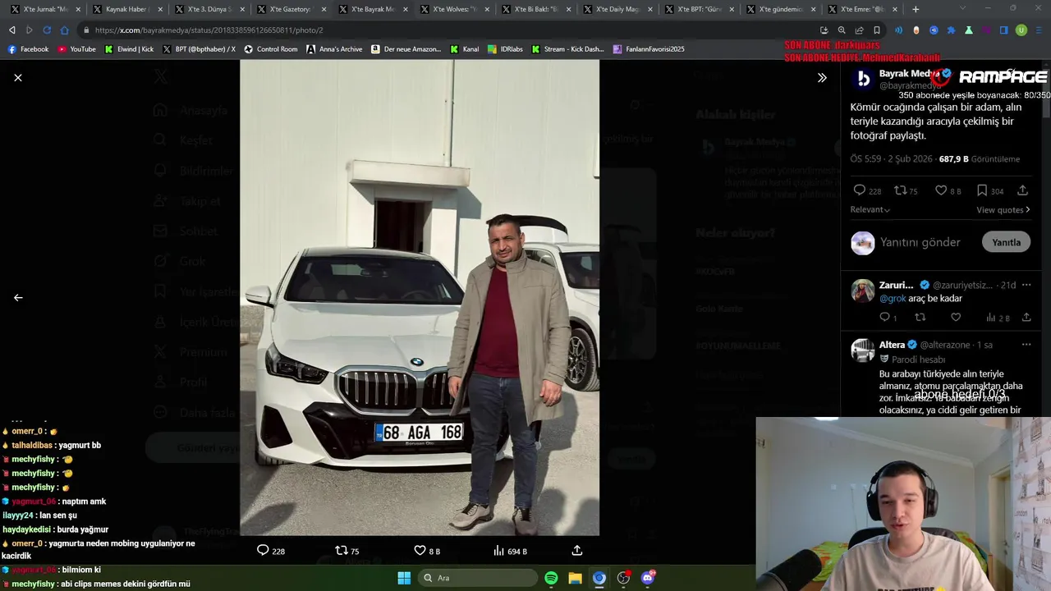This screenshot has height=591, width=1051.
Task: Open the browser profile U avatar
Action: (x=1021, y=30)
